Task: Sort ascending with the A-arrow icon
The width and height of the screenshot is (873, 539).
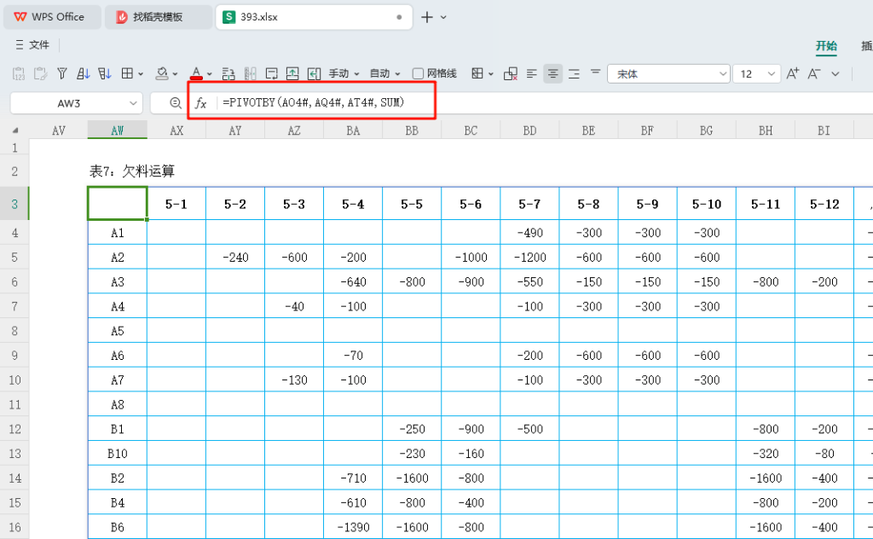Action: click(83, 73)
